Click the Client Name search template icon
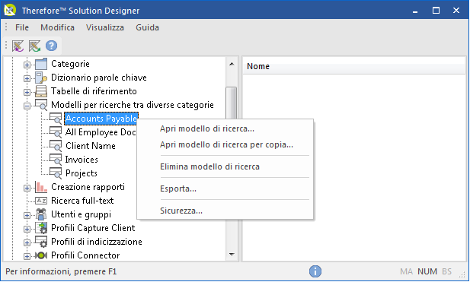 pos(56,146)
